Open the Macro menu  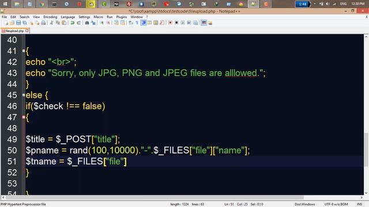(x=99, y=17)
